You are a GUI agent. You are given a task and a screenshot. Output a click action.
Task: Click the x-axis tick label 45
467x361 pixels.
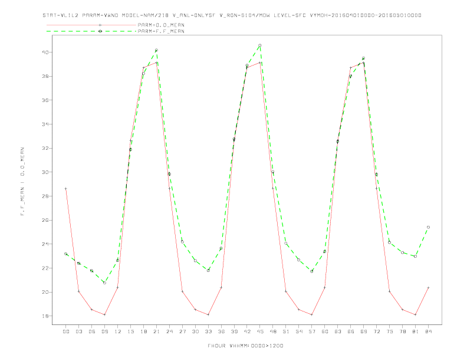(260, 332)
